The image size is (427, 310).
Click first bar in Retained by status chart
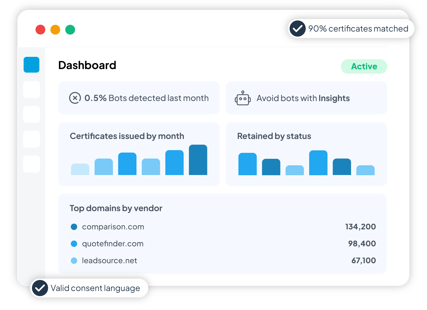pos(248,164)
